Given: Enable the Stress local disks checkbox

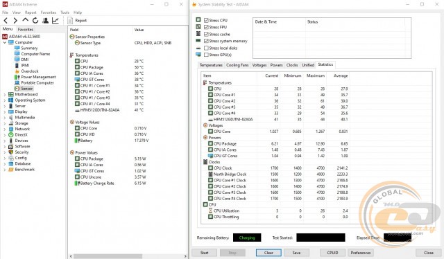Looking at the screenshot, I should [206, 48].
